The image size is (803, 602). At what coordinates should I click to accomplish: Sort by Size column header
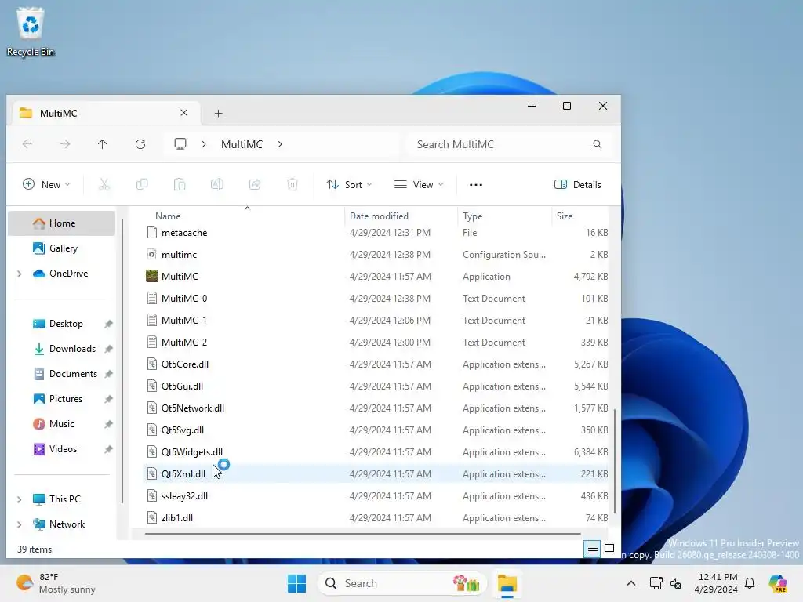[x=581, y=216]
